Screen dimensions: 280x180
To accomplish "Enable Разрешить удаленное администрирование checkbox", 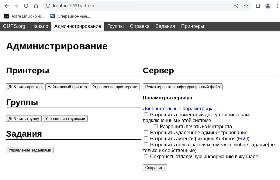I will click(x=146, y=132).
